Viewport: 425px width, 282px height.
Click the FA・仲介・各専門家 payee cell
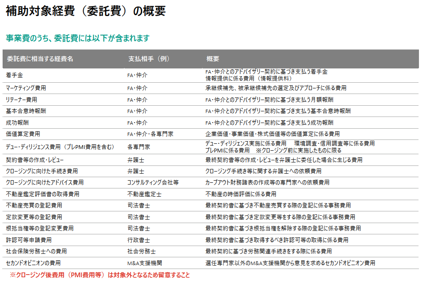click(x=150, y=134)
